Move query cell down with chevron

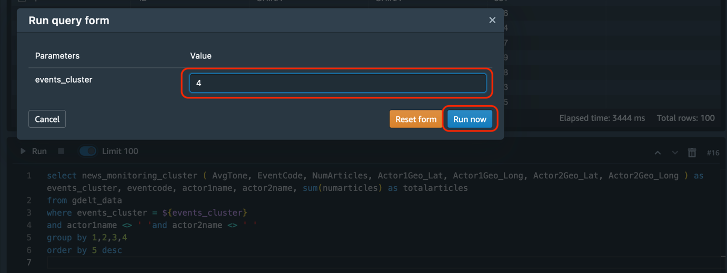[x=675, y=153]
